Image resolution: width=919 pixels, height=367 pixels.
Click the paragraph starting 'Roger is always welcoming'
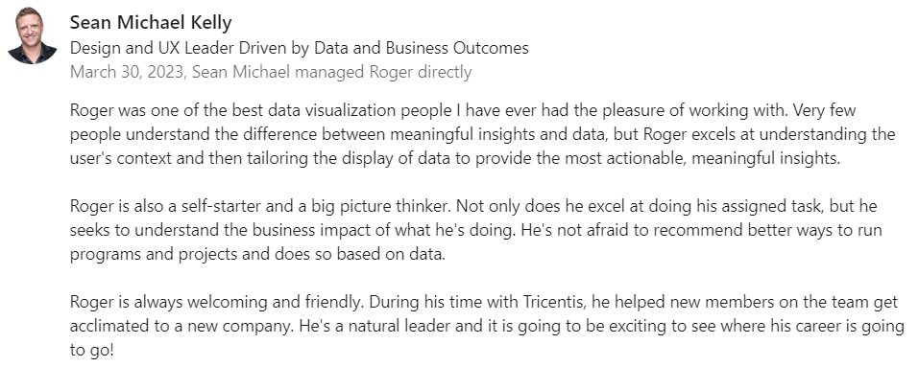[x=487, y=327]
